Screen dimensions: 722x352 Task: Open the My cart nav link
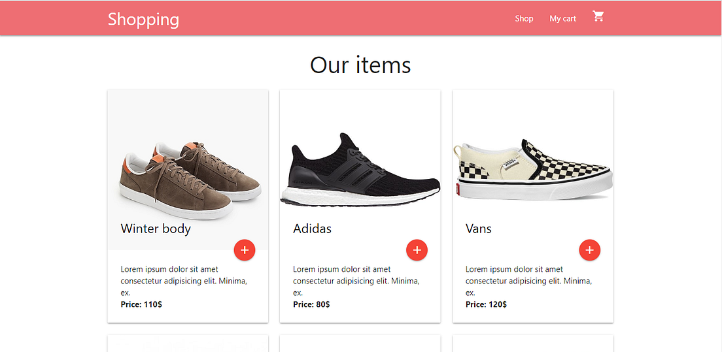[562, 18]
